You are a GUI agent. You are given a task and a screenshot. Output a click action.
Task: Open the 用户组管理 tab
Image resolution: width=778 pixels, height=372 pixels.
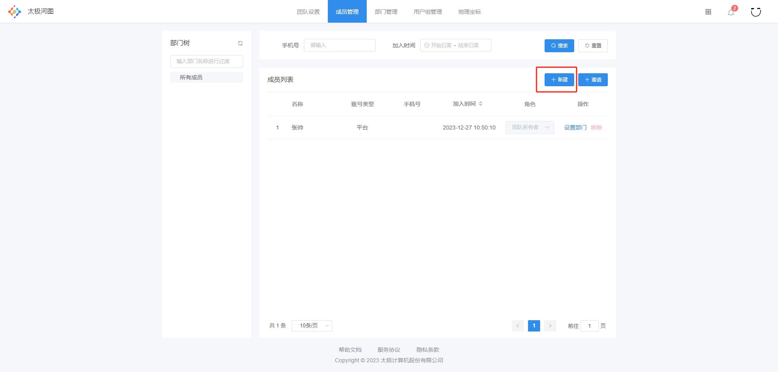tap(428, 11)
